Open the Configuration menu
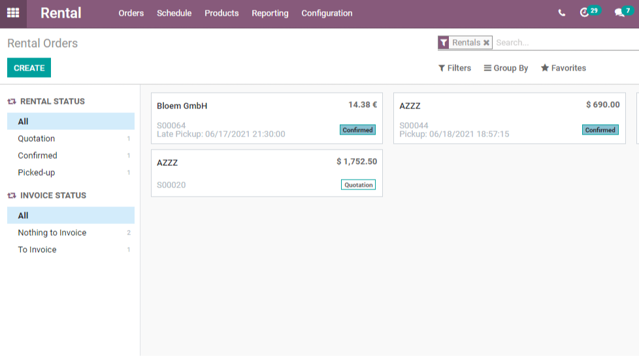 point(327,13)
